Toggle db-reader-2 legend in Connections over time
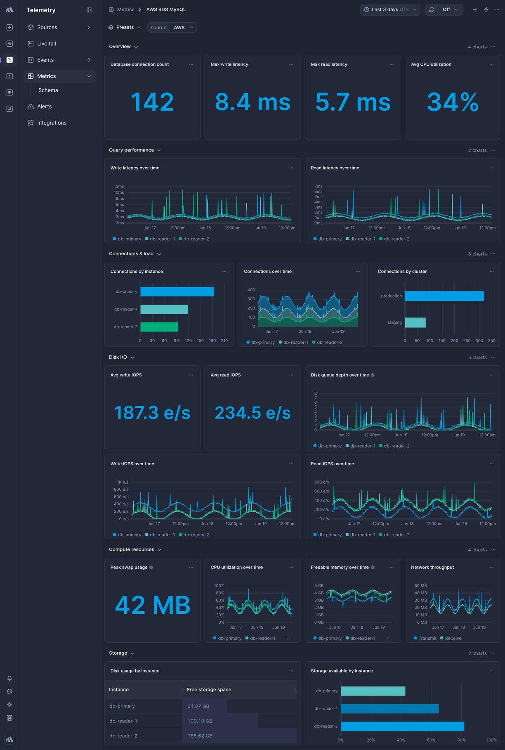The width and height of the screenshot is (505, 750). tap(328, 343)
